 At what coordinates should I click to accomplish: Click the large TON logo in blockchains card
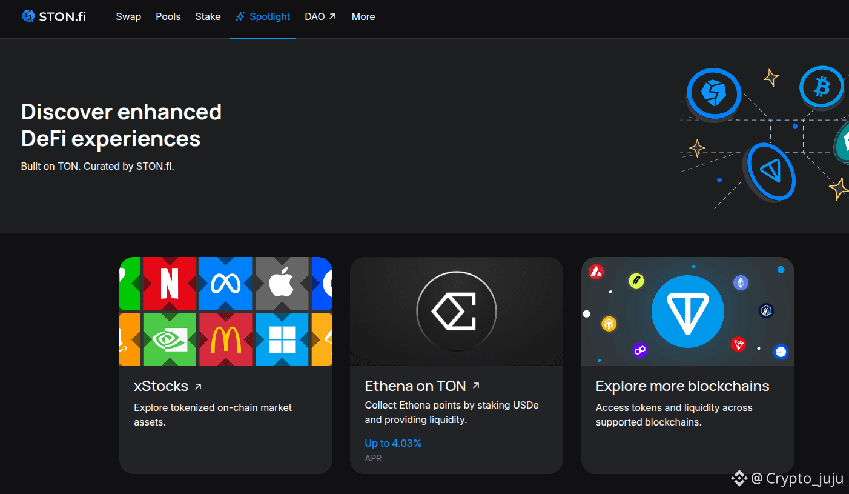pos(688,312)
